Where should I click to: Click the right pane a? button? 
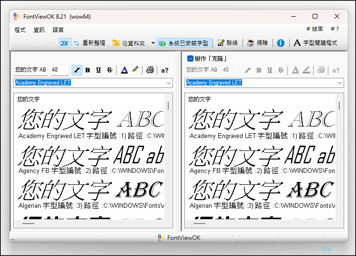[x=336, y=70]
